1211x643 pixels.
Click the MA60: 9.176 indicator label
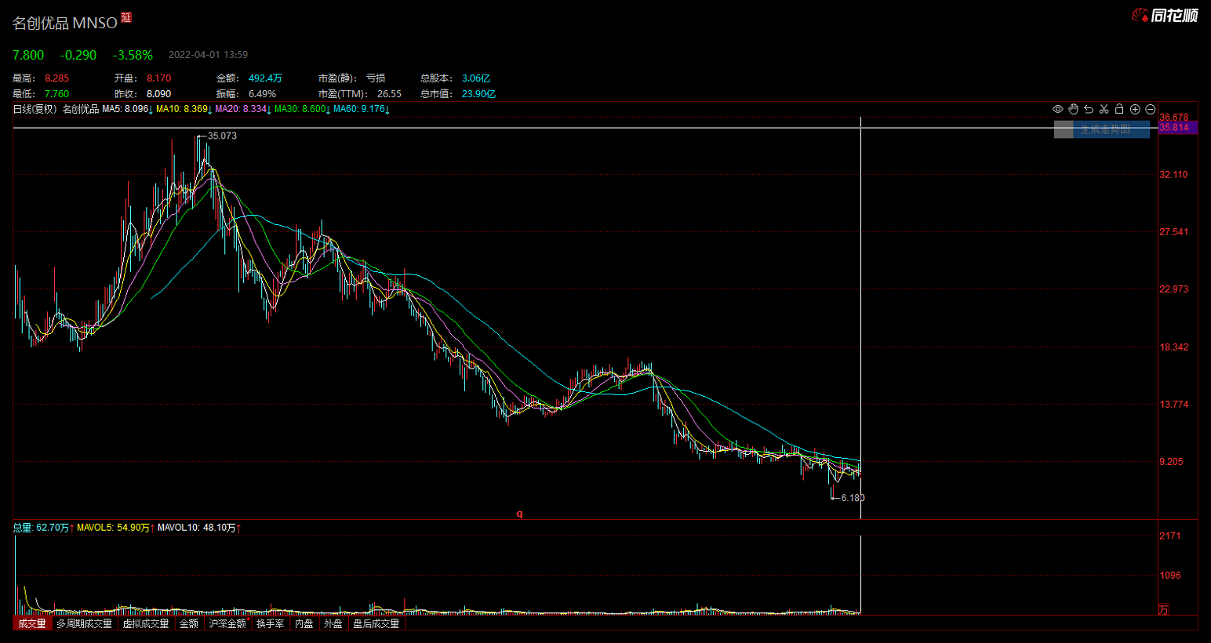[x=361, y=109]
